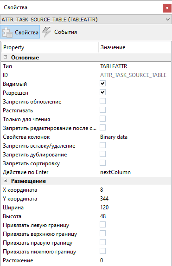Click the Binary data value of Свойства колонок

click(114, 137)
